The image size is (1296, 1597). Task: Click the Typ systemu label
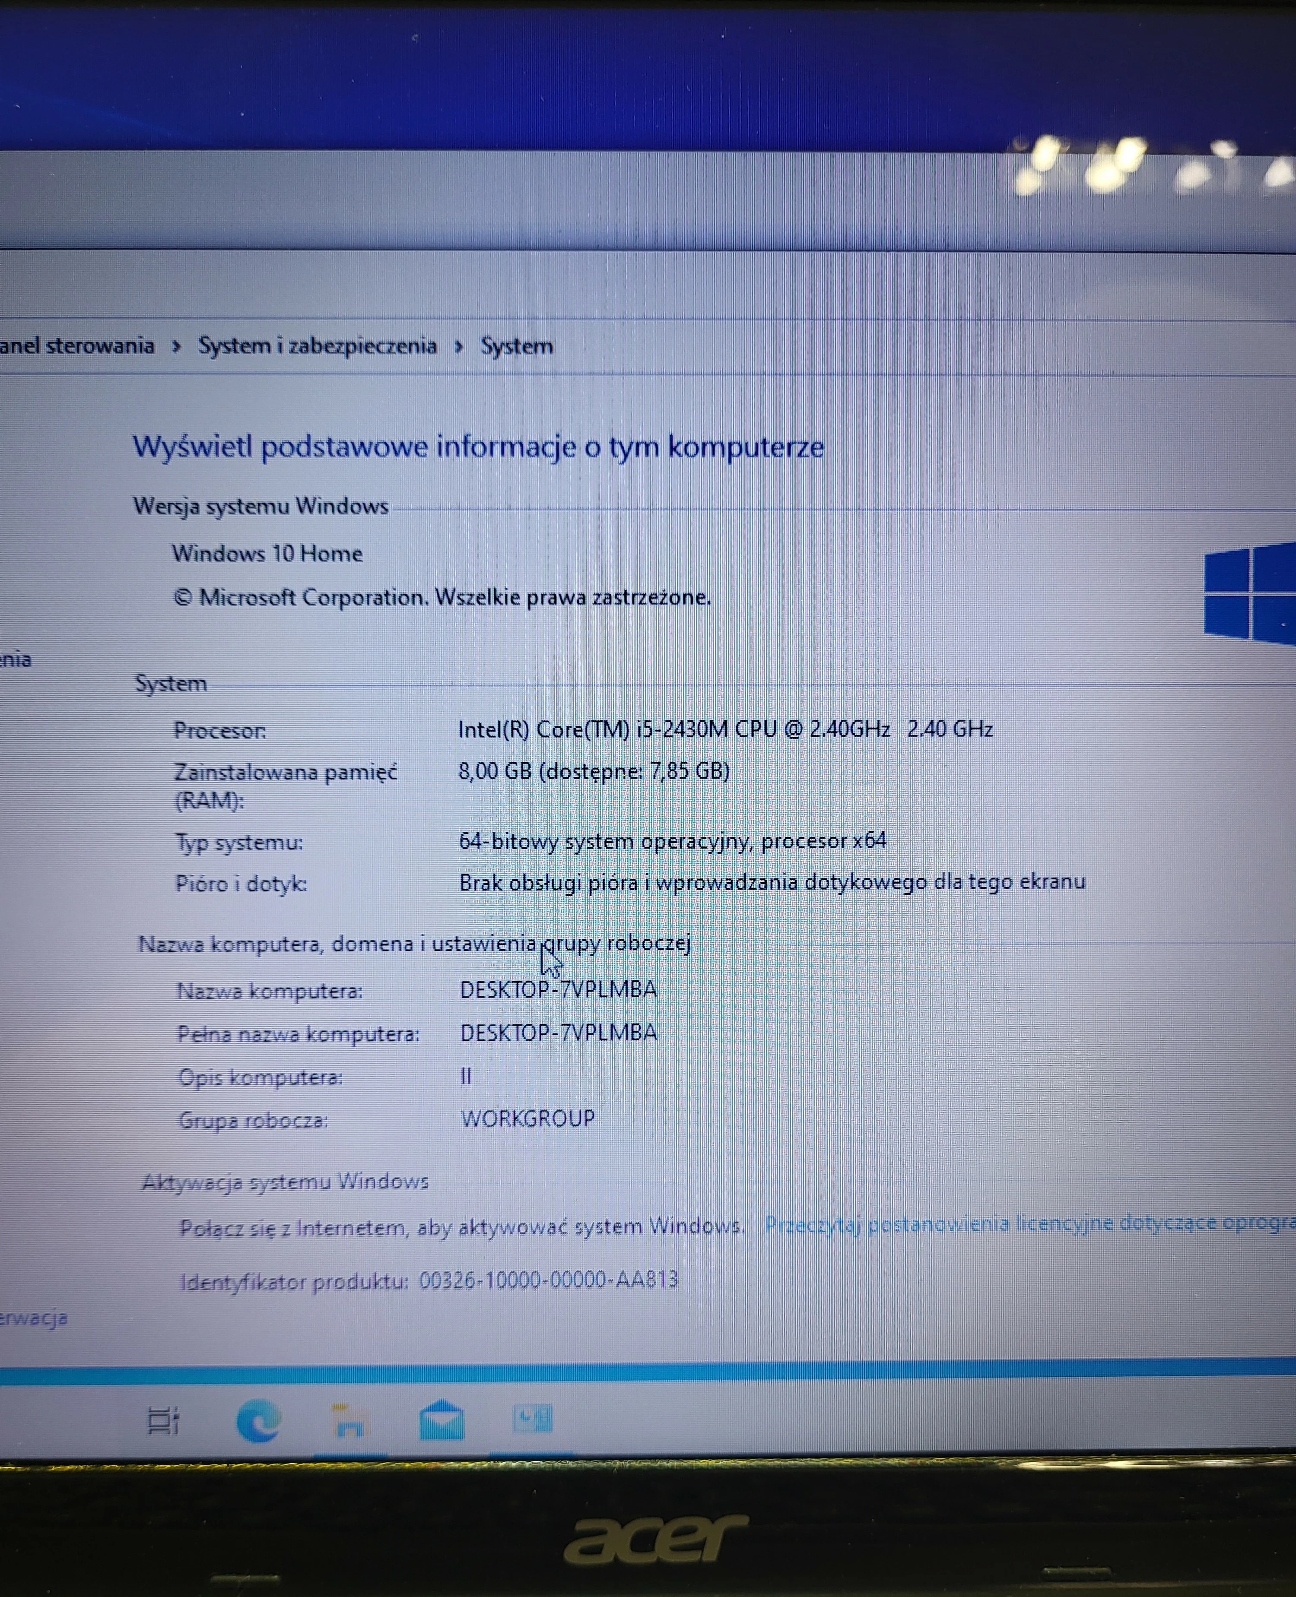pos(239,843)
